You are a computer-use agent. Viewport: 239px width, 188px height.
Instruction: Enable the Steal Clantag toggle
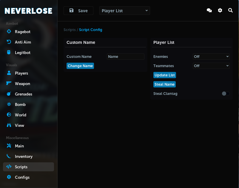click(x=226, y=94)
